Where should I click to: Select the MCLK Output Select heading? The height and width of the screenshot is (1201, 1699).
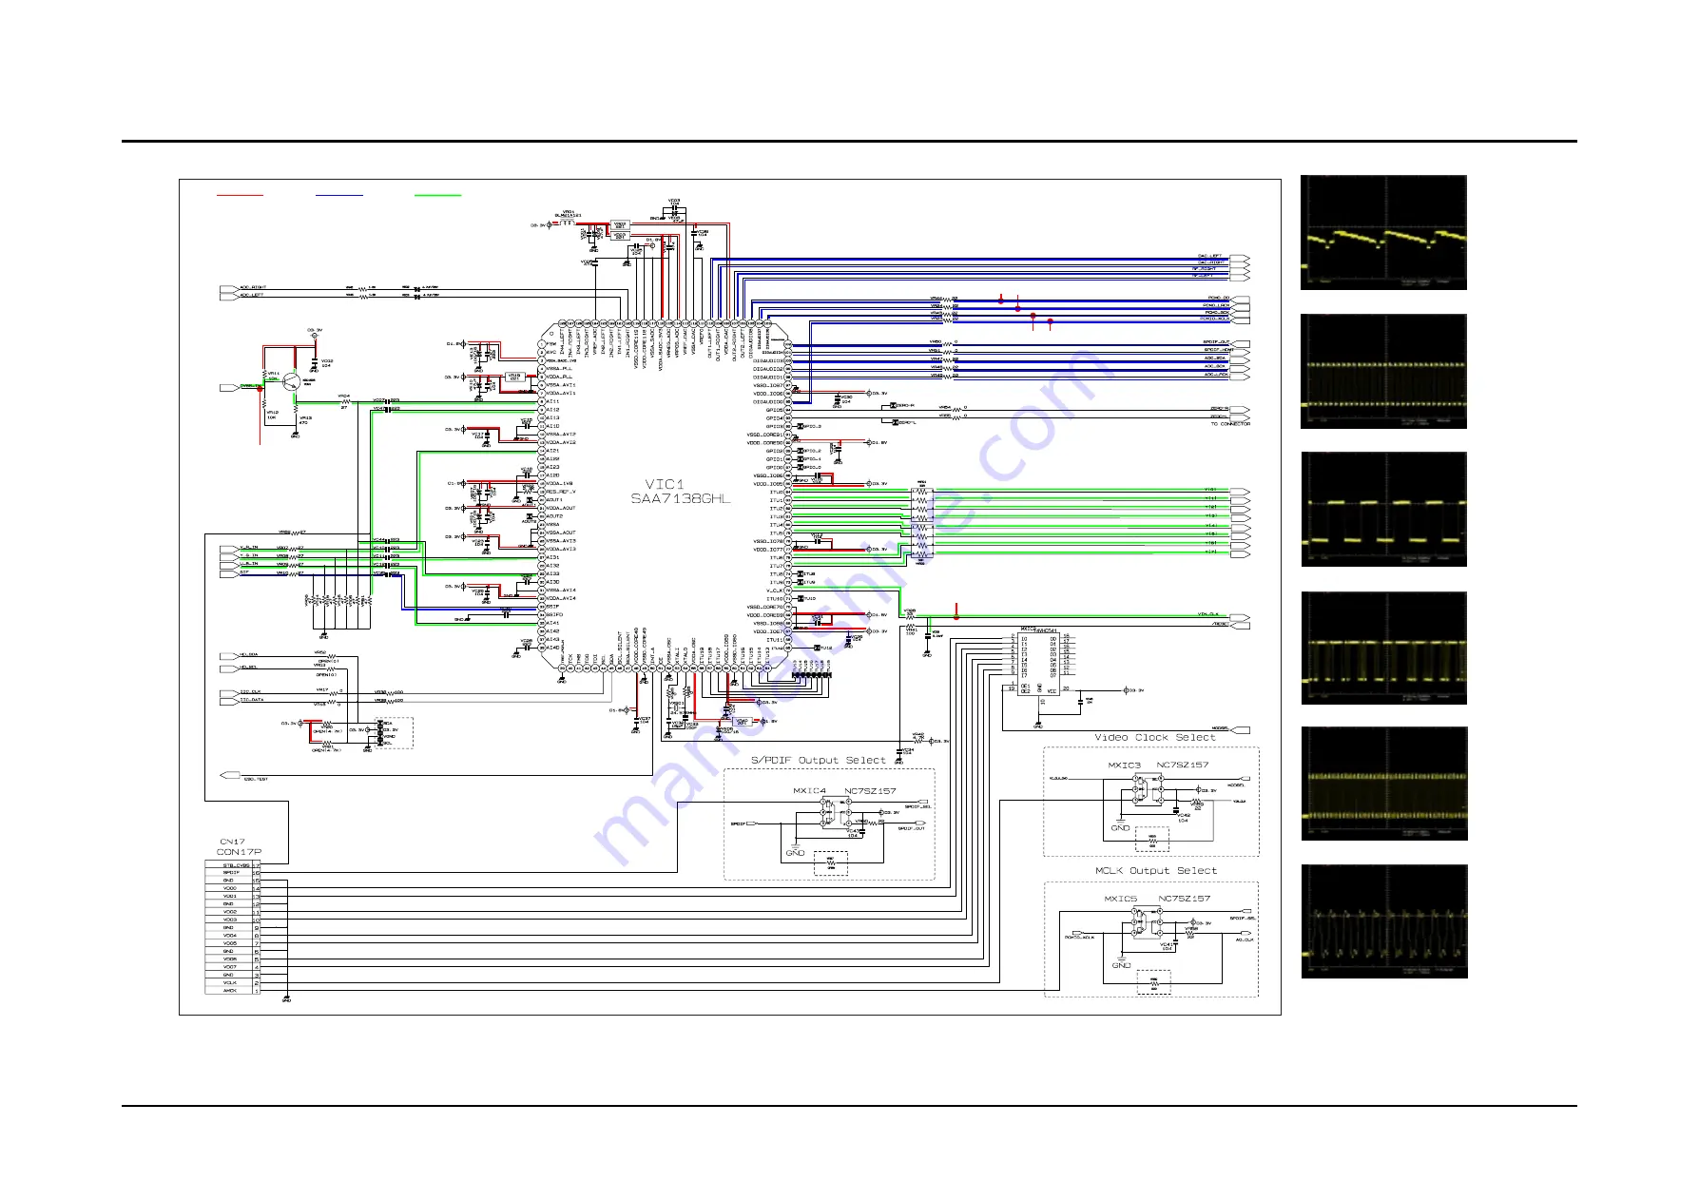(x=1155, y=871)
